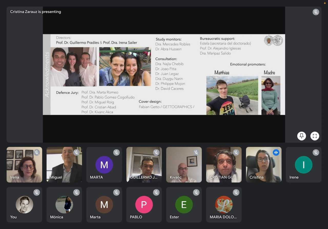Screen dimensions: 328x229
Task: Select the "You" self-view tile avatar
Action: 24,205
